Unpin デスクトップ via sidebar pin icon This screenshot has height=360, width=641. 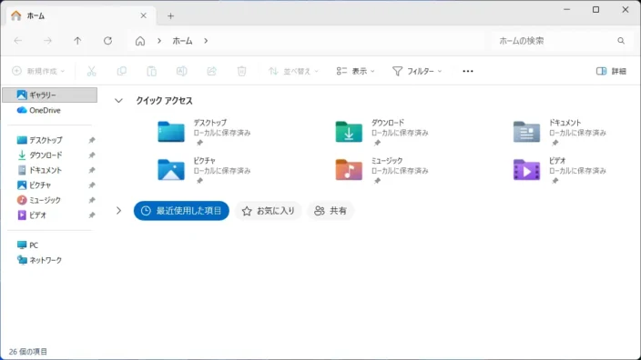pos(92,140)
